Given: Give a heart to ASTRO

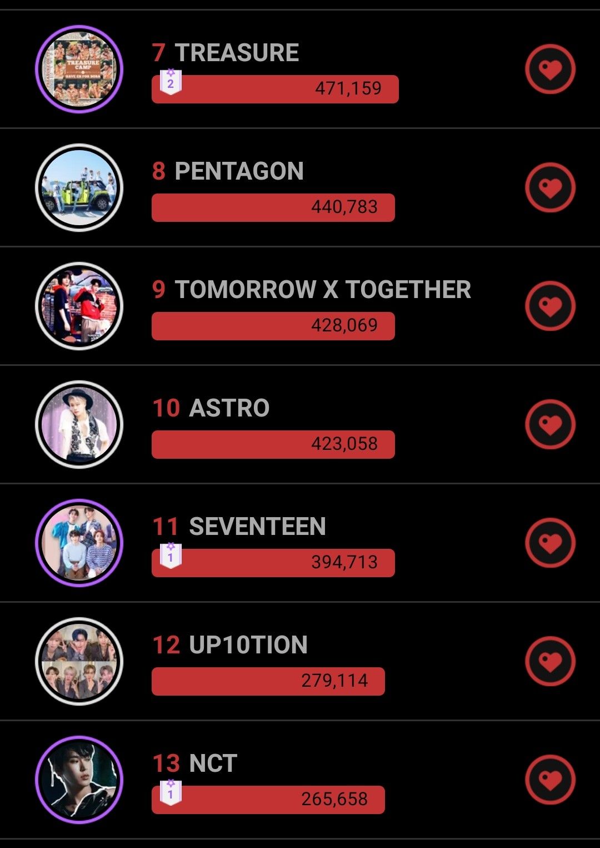Looking at the screenshot, I should click(550, 425).
